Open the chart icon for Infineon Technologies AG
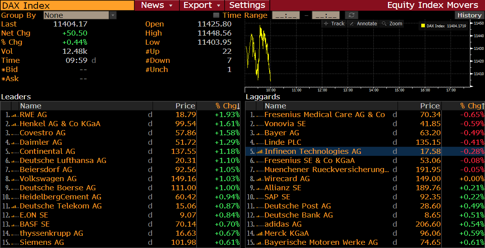This screenshot has height=248, width=485. pyautogui.click(x=260, y=151)
